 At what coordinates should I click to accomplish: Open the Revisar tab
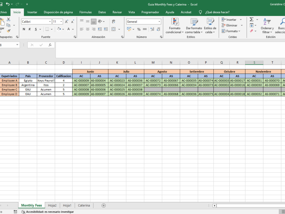tap(117, 12)
